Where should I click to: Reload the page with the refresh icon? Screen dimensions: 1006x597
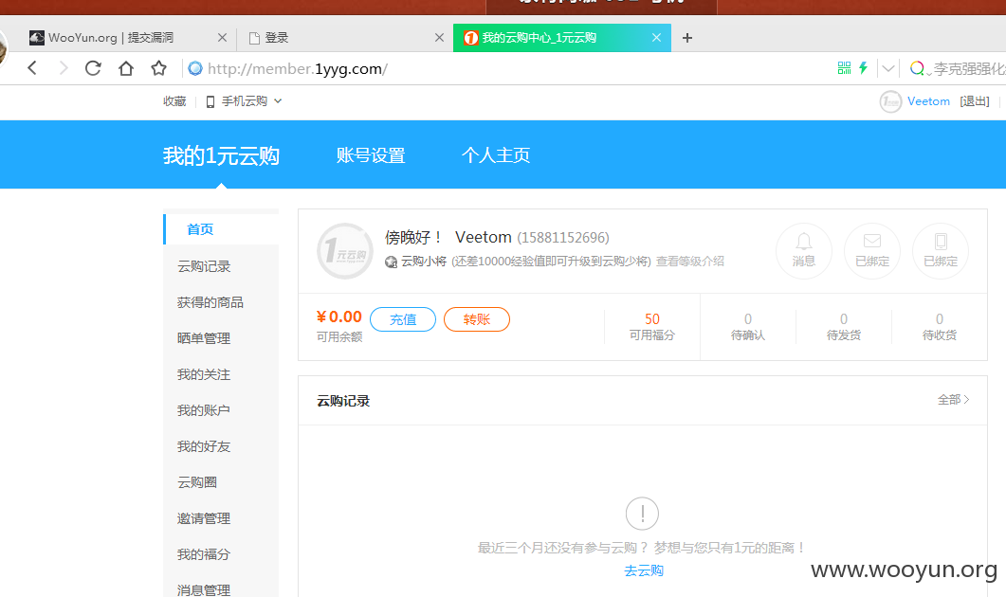point(93,68)
